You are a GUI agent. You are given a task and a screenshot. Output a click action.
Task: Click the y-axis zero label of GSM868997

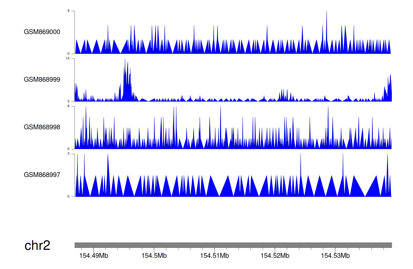68,197
